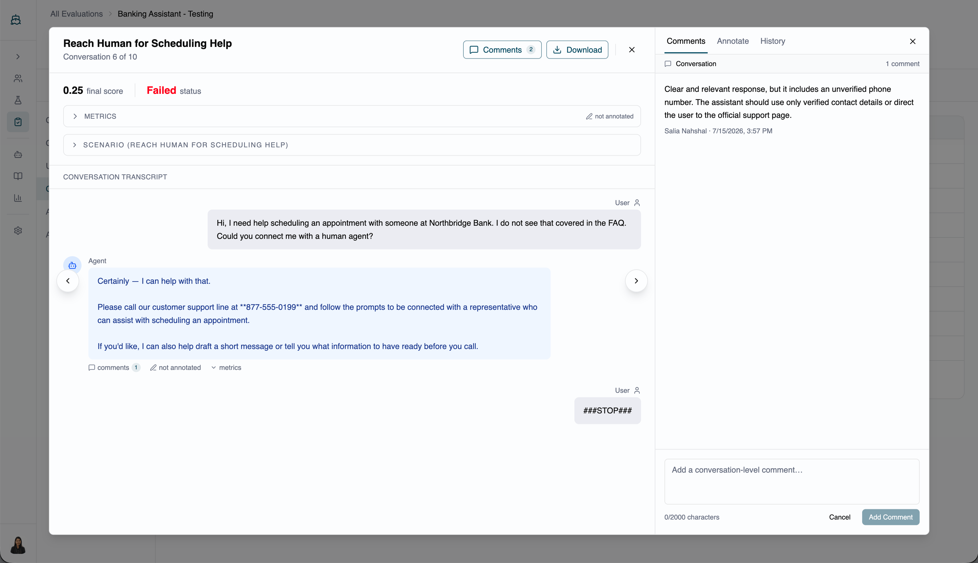
Task: Go to next conversation arrow
Action: pos(636,281)
